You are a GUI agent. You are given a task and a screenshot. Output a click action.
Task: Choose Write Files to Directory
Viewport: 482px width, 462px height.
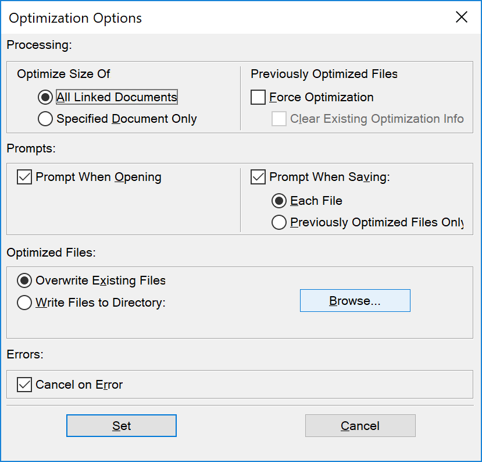click(x=24, y=302)
